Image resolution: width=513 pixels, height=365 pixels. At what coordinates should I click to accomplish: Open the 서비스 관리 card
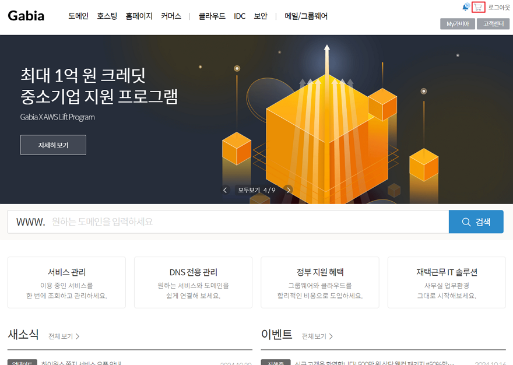66,282
